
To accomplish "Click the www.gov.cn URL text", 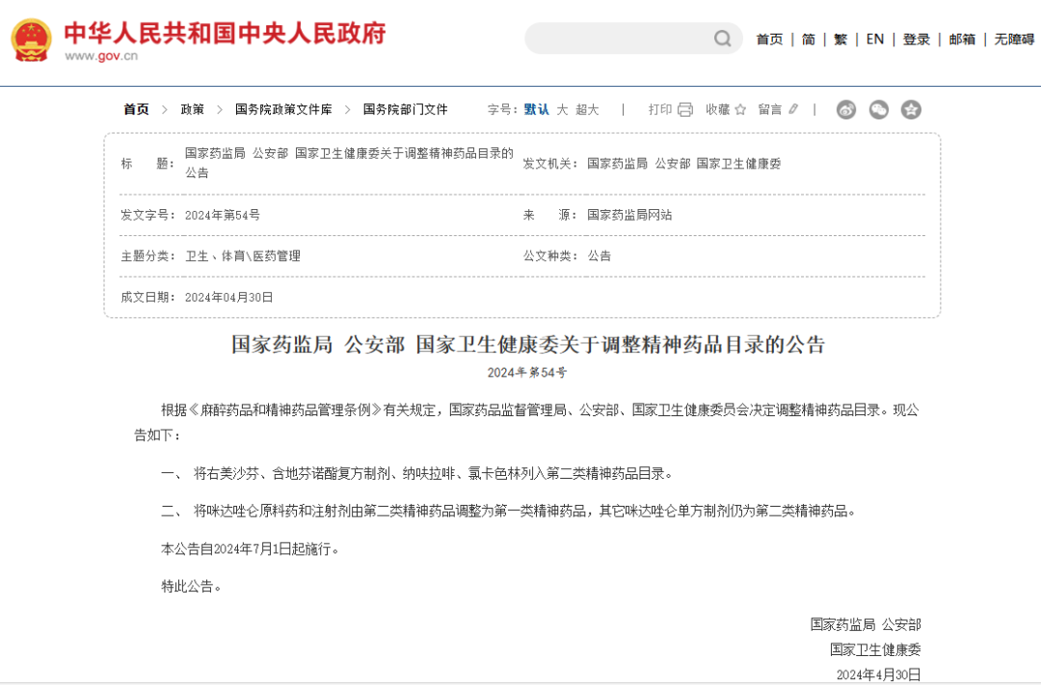I will (x=101, y=56).
